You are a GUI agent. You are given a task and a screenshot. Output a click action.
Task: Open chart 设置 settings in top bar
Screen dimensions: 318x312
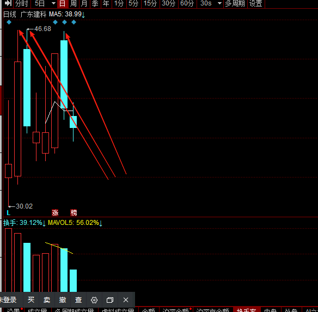(256, 3)
